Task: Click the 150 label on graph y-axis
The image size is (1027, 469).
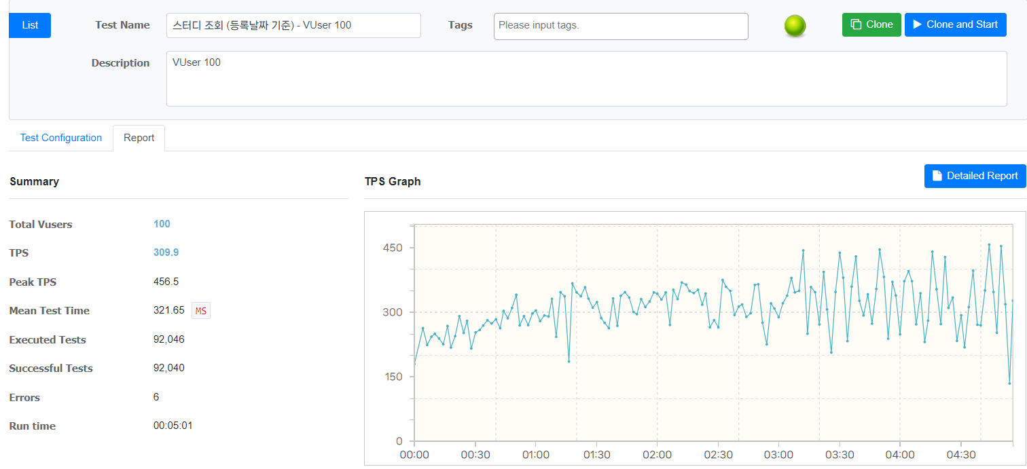Action: pos(393,377)
